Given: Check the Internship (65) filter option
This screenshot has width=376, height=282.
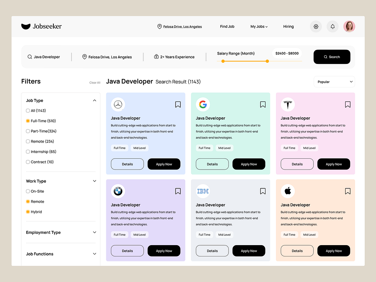Looking at the screenshot, I should 28,152.
